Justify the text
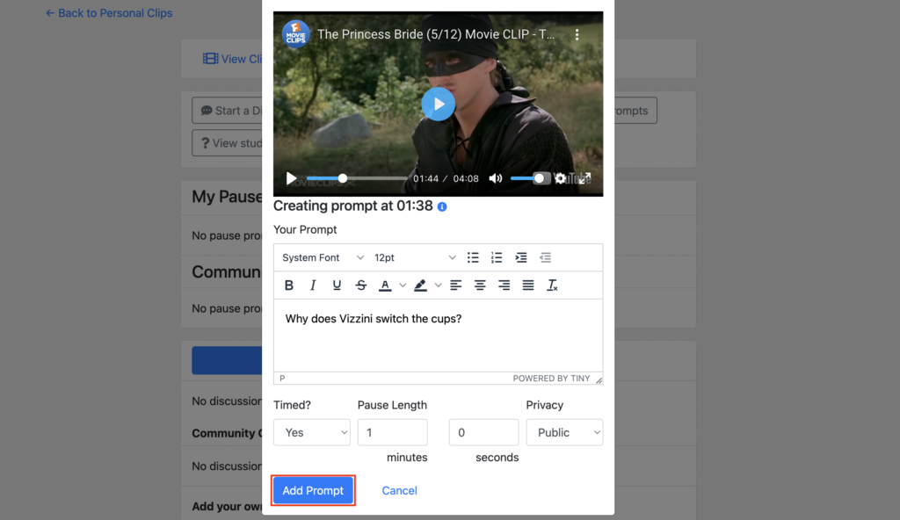Screen dimensions: 900x520 click(x=528, y=285)
